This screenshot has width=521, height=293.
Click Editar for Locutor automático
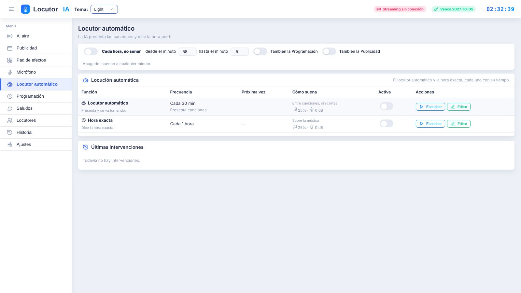[x=459, y=107]
